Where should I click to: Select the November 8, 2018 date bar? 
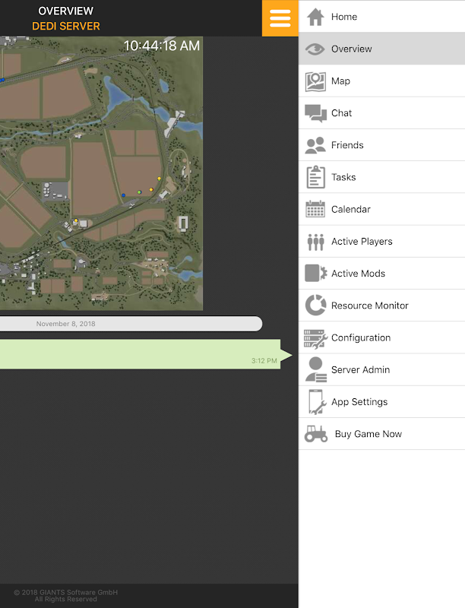(x=131, y=324)
